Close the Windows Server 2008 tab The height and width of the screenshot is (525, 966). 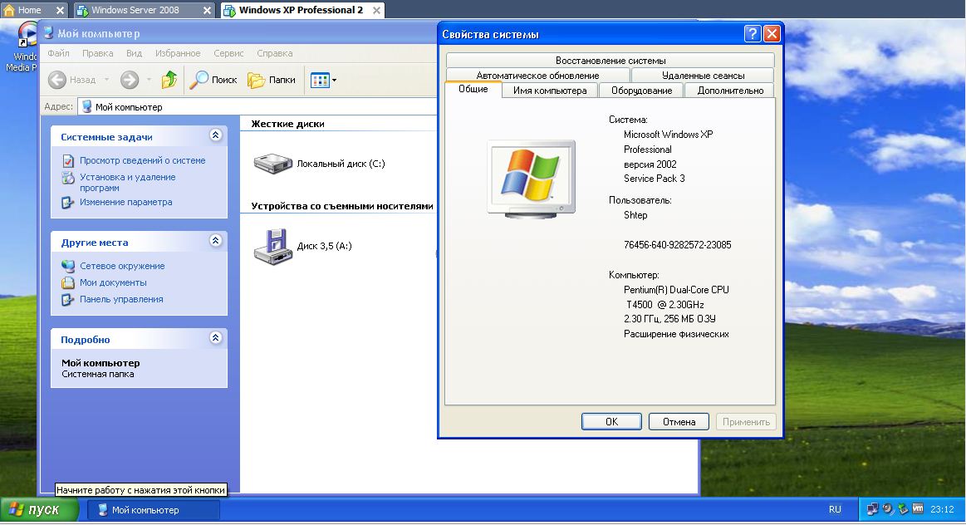(208, 11)
